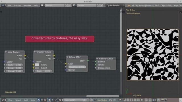Switch to compositing nodes tree type
The height and width of the screenshot is (102, 182).
point(42,100)
